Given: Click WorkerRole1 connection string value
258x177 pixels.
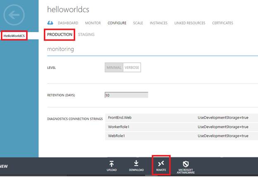Looking at the screenshot, I should tap(223, 127).
